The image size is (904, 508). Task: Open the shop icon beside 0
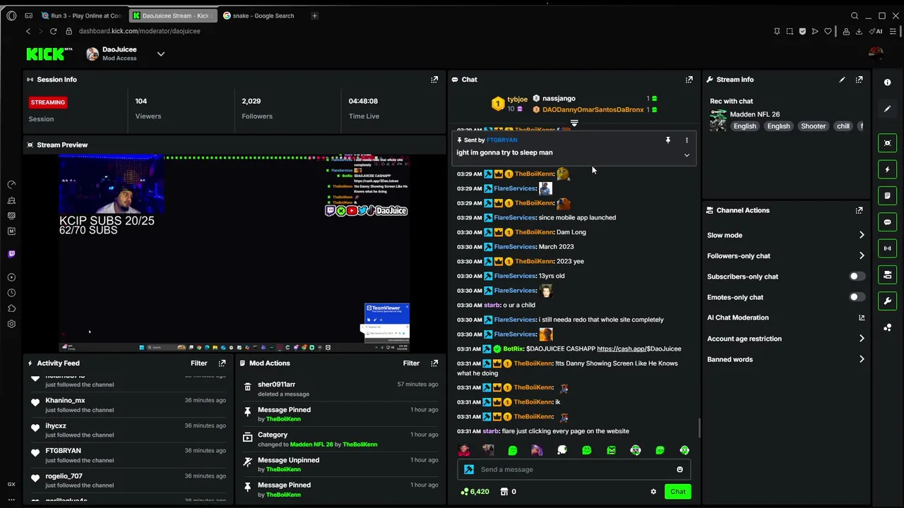(x=504, y=492)
